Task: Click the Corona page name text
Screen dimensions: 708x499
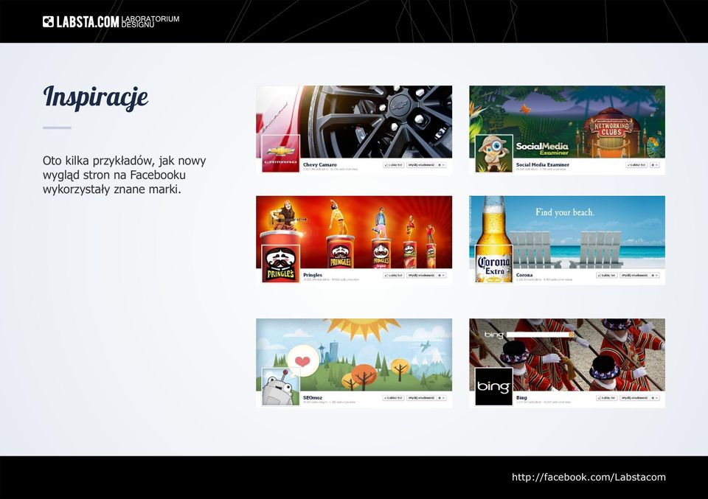Action: coord(524,275)
